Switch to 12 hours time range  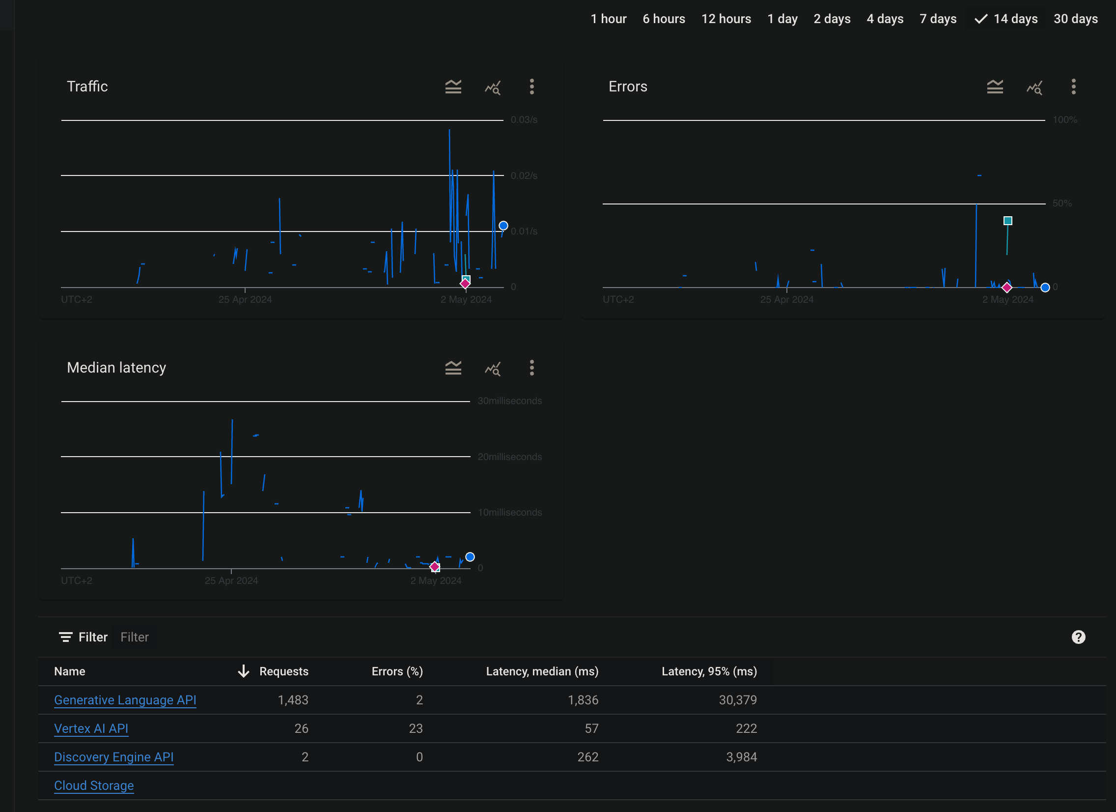tap(726, 19)
